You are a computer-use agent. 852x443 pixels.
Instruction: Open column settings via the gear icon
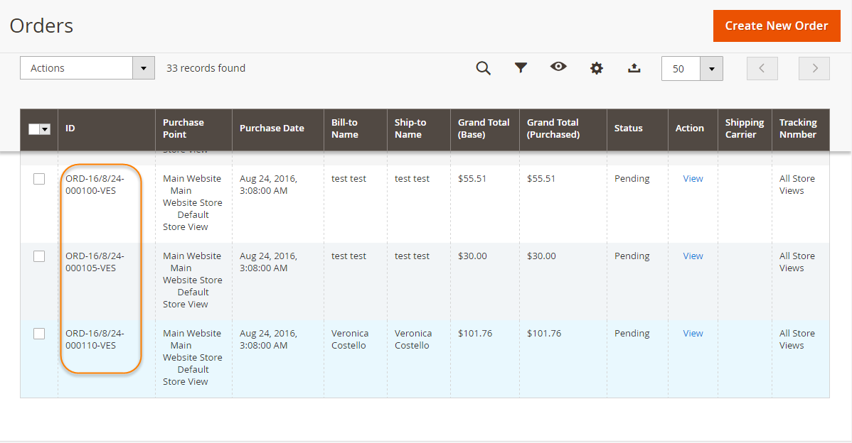click(596, 68)
